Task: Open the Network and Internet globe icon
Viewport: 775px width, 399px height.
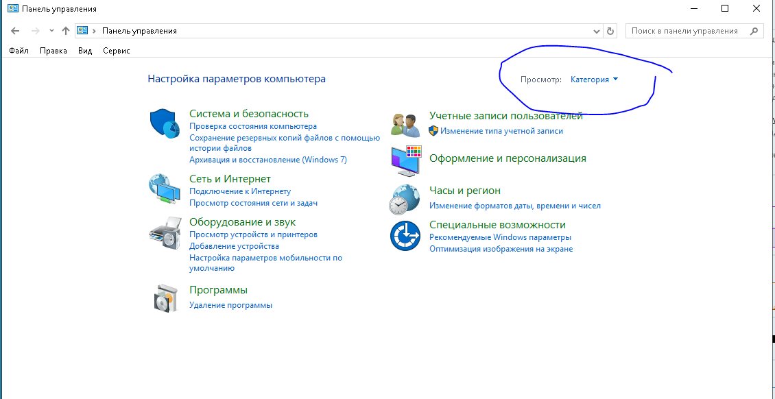Action: (165, 188)
